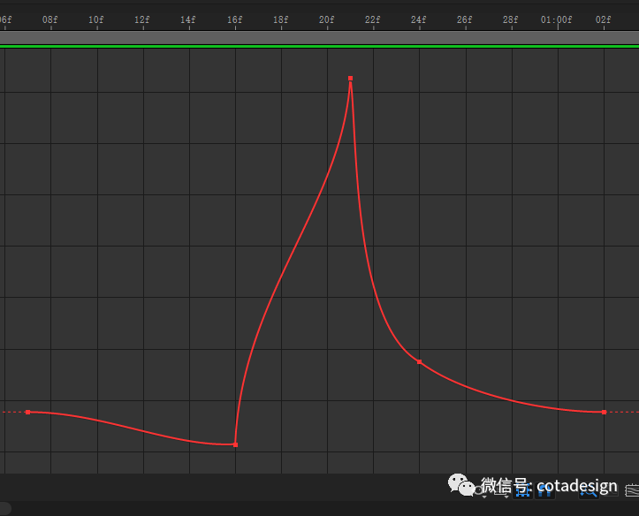Jump to 24f on the time ruler
The width and height of the screenshot is (639, 516).
tap(419, 19)
